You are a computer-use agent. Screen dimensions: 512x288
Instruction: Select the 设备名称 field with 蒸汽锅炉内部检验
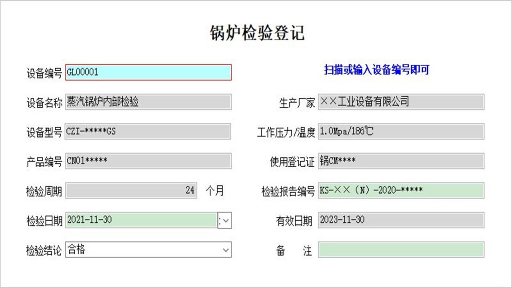tap(148, 102)
